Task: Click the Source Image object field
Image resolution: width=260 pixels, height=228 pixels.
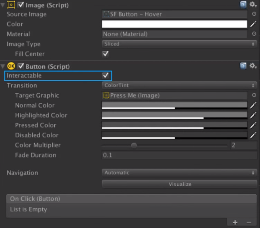Action: click(175, 14)
